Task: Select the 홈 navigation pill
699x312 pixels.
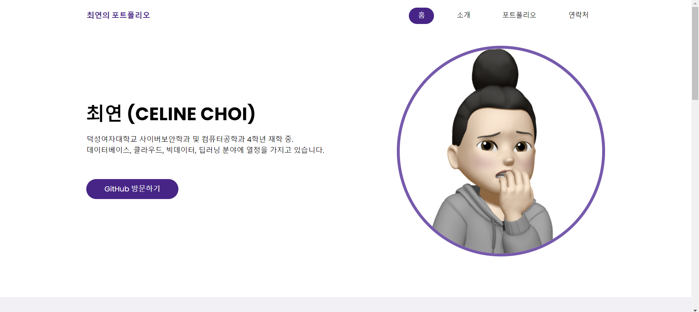Action: click(421, 16)
